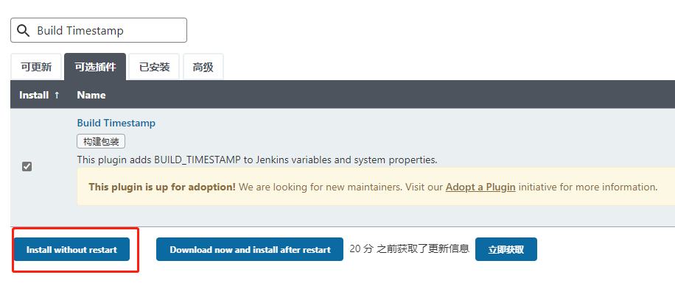Go to the 高级 tab
675x297 pixels.
click(x=203, y=67)
